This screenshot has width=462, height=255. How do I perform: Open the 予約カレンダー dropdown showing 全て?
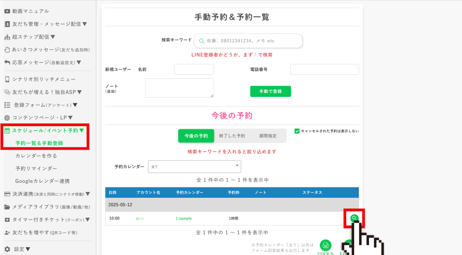coord(194,167)
